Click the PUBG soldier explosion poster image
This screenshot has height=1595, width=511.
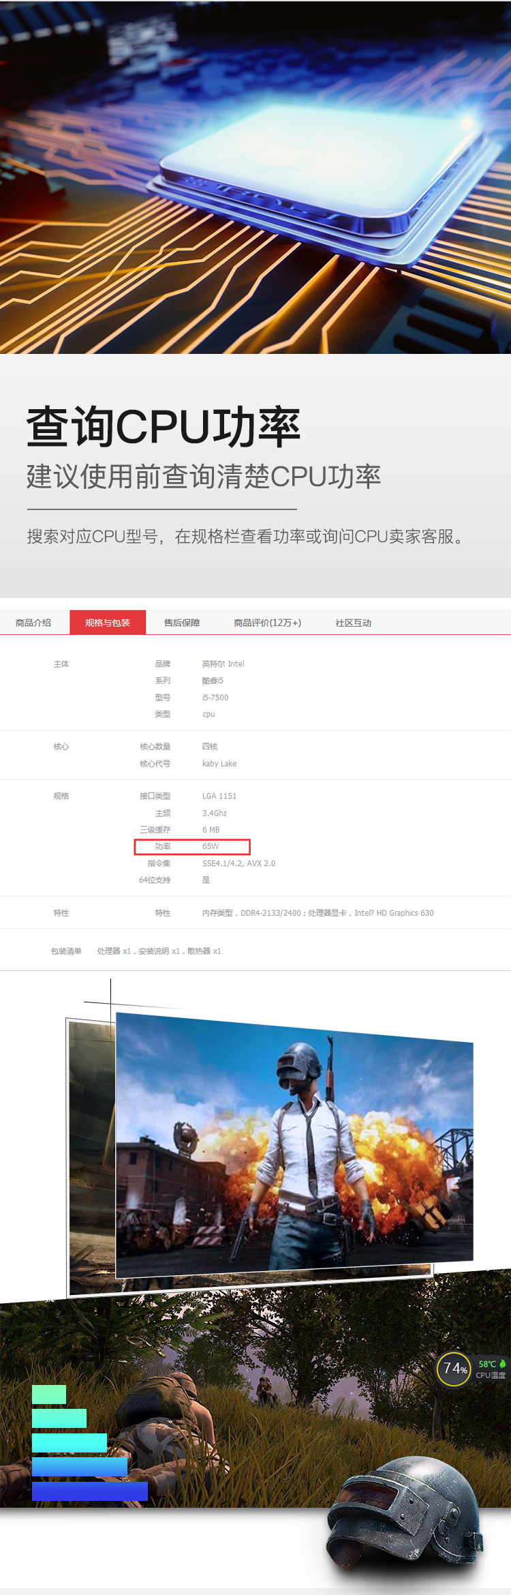pyautogui.click(x=294, y=1146)
